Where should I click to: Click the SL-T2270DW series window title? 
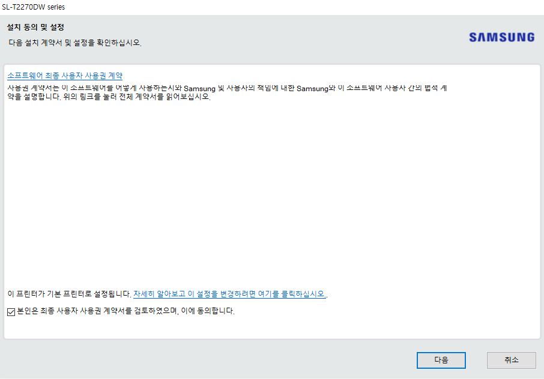pos(33,7)
